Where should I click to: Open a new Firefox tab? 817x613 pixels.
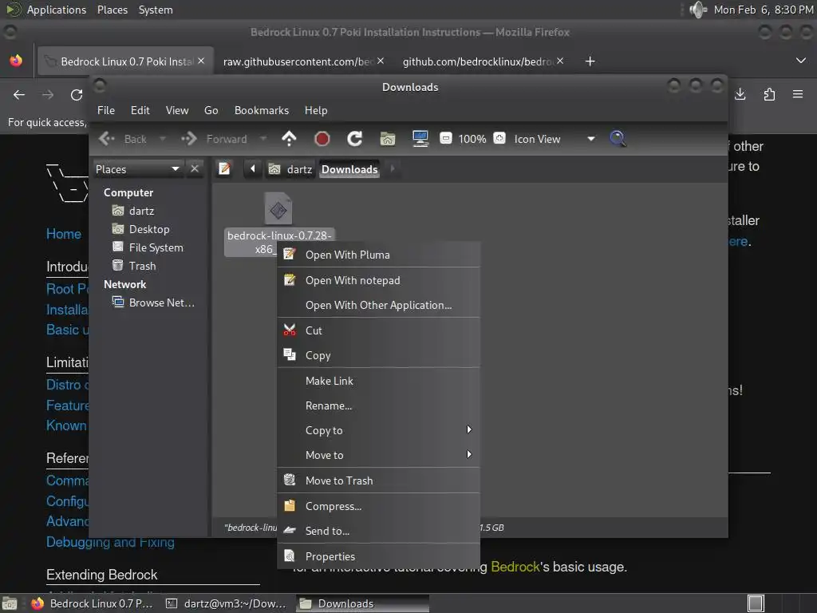590,61
